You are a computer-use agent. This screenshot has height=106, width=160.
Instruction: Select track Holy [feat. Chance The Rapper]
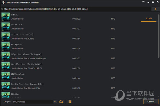[x=26, y=54]
